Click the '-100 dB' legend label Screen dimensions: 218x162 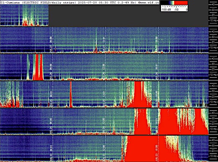point(166,10)
